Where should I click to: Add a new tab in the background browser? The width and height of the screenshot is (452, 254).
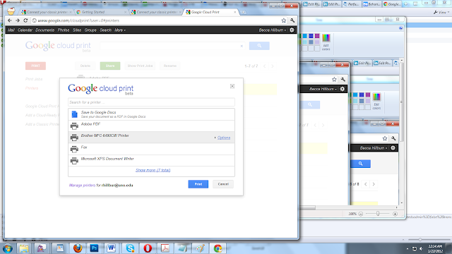(x=405, y=4)
